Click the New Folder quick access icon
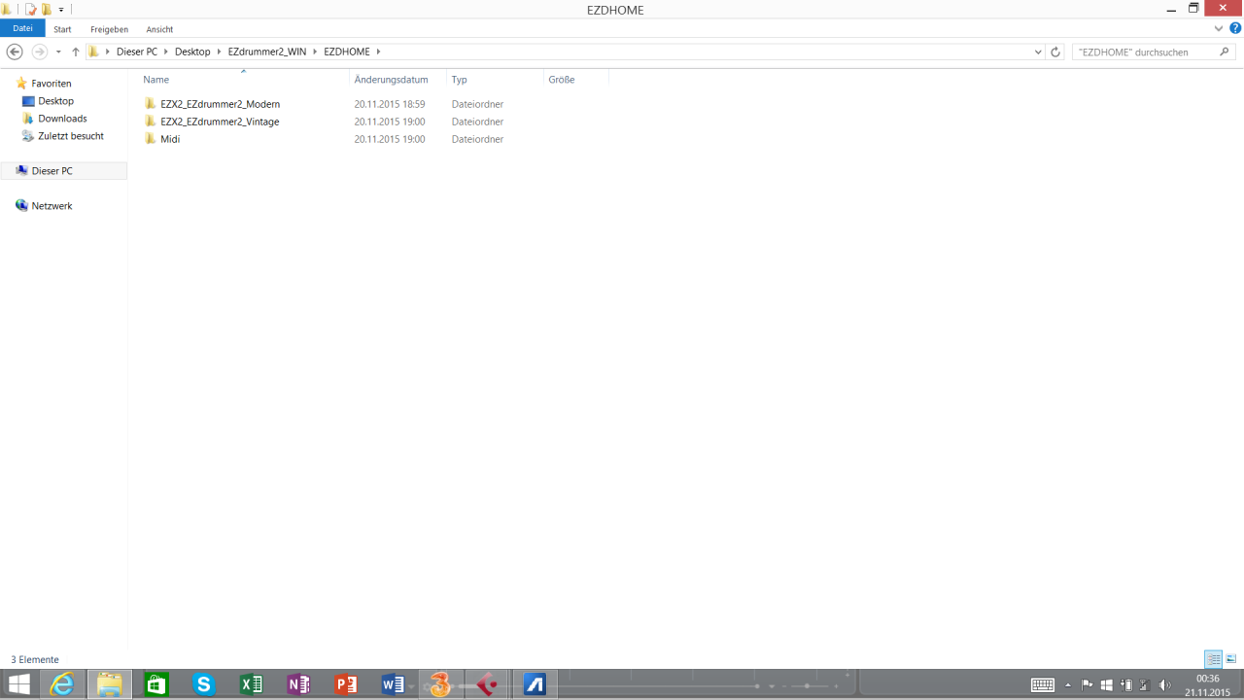1244x700 pixels. (46, 10)
